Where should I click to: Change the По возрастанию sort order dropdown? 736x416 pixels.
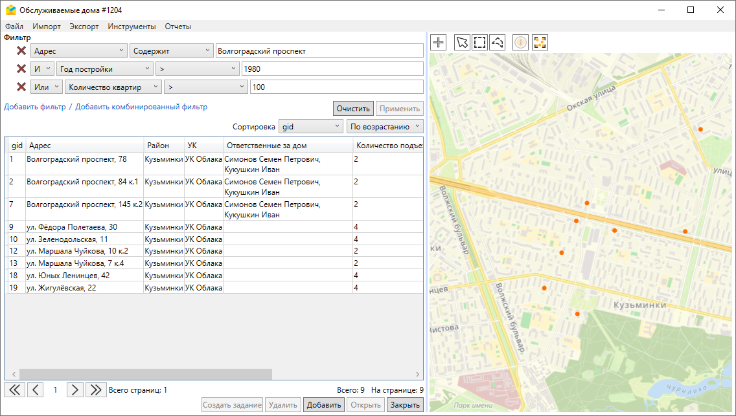click(x=384, y=127)
